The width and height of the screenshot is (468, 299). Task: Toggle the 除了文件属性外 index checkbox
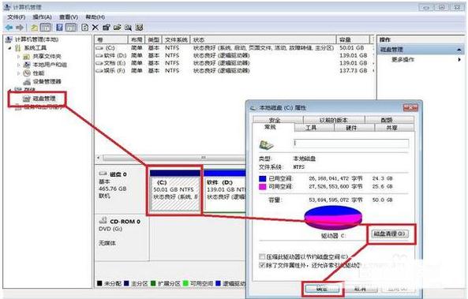[262, 265]
